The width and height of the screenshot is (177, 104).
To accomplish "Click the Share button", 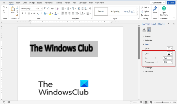I will point(171,3).
